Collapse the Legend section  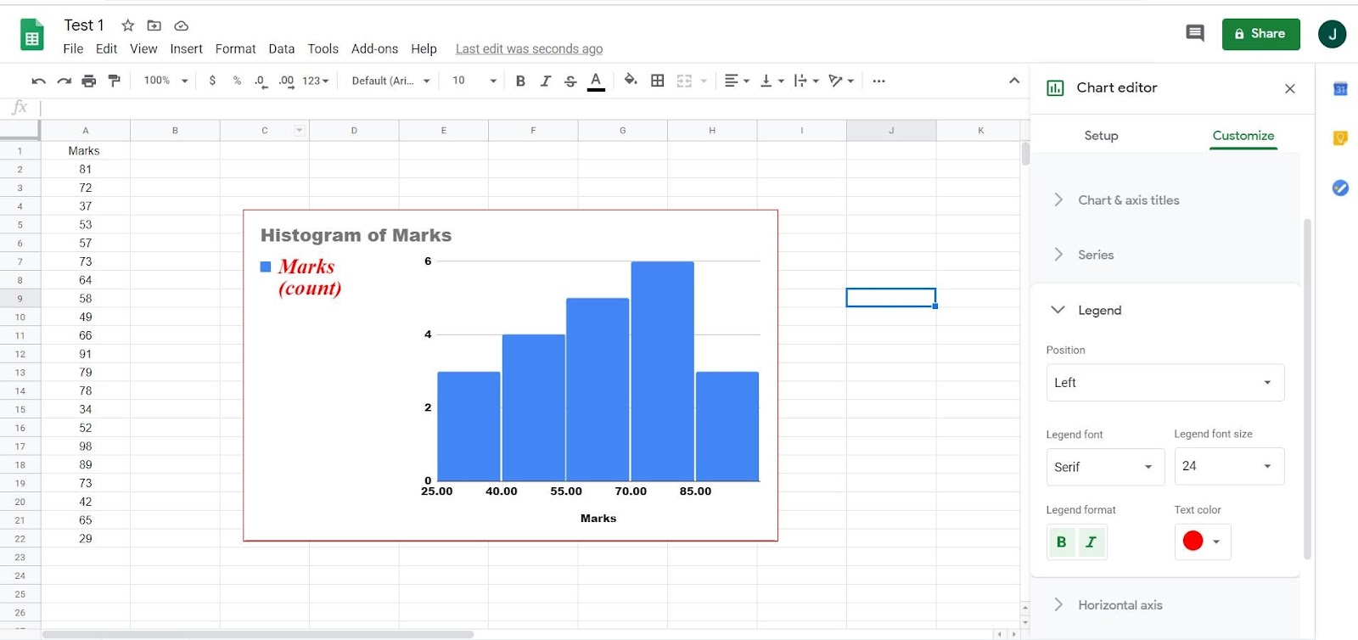pyautogui.click(x=1165, y=310)
